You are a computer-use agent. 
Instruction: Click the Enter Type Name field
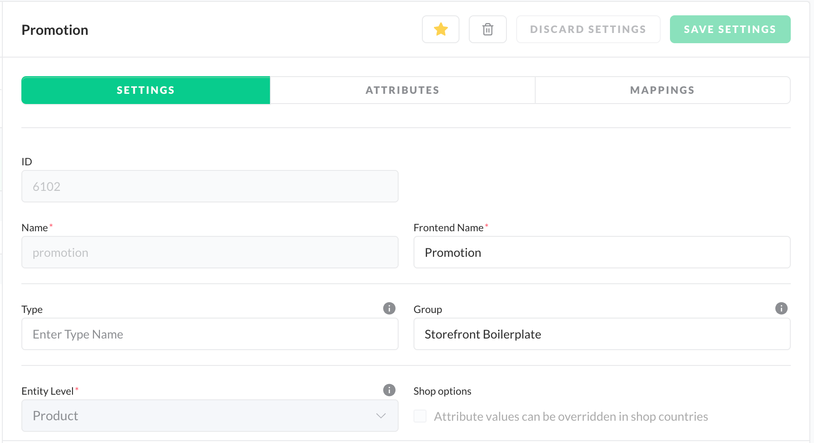click(210, 334)
